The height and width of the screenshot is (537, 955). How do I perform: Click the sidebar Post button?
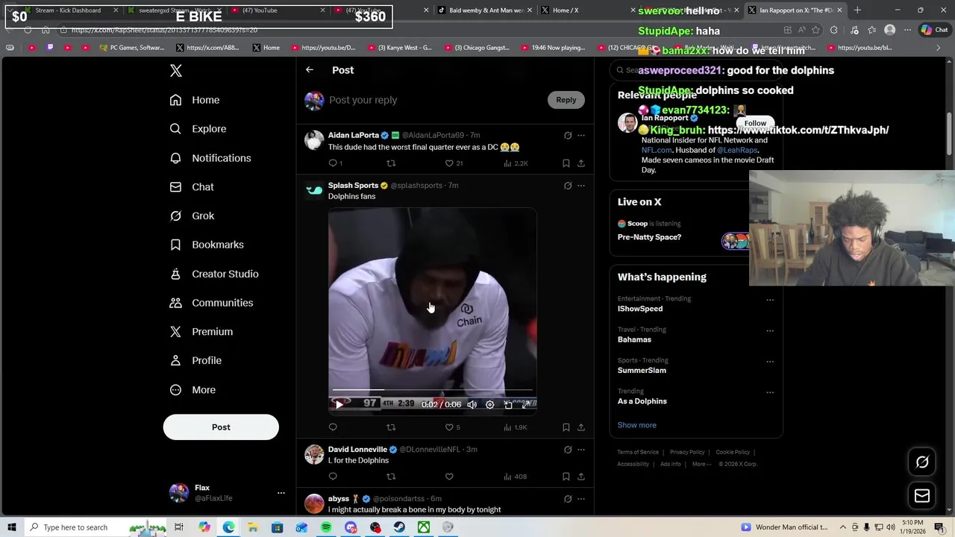[221, 427]
